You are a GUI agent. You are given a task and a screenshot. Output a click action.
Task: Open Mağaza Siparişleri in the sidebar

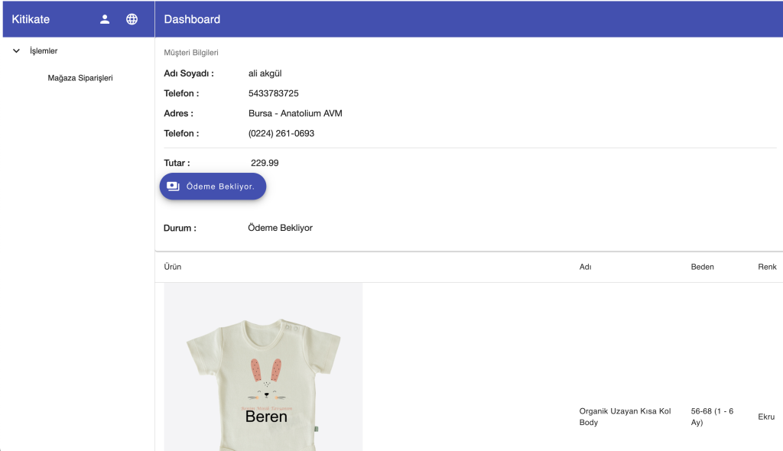click(x=80, y=78)
